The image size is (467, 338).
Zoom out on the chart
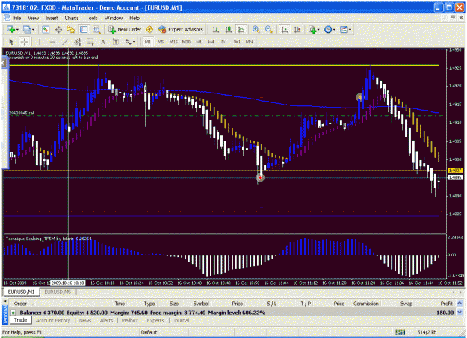[269, 29]
